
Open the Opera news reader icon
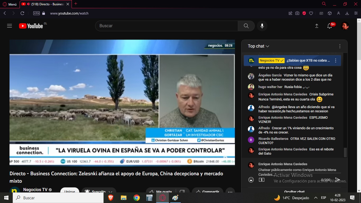point(321,13)
